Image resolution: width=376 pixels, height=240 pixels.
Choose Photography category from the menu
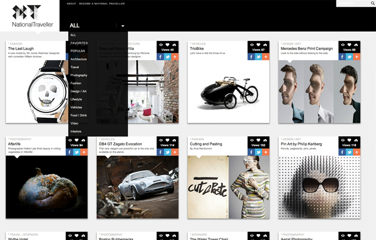79,75
